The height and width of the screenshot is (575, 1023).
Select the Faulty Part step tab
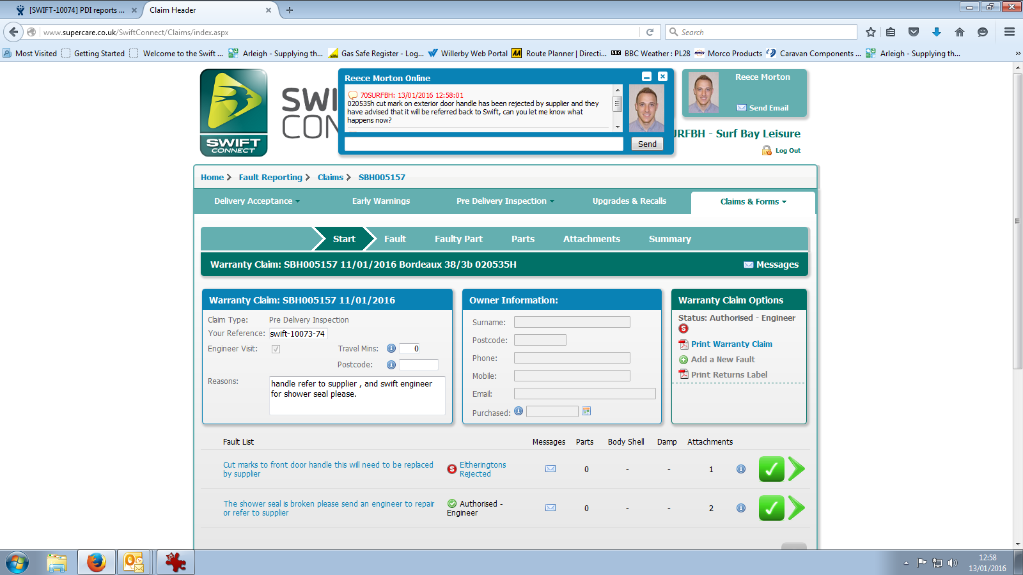click(x=458, y=239)
